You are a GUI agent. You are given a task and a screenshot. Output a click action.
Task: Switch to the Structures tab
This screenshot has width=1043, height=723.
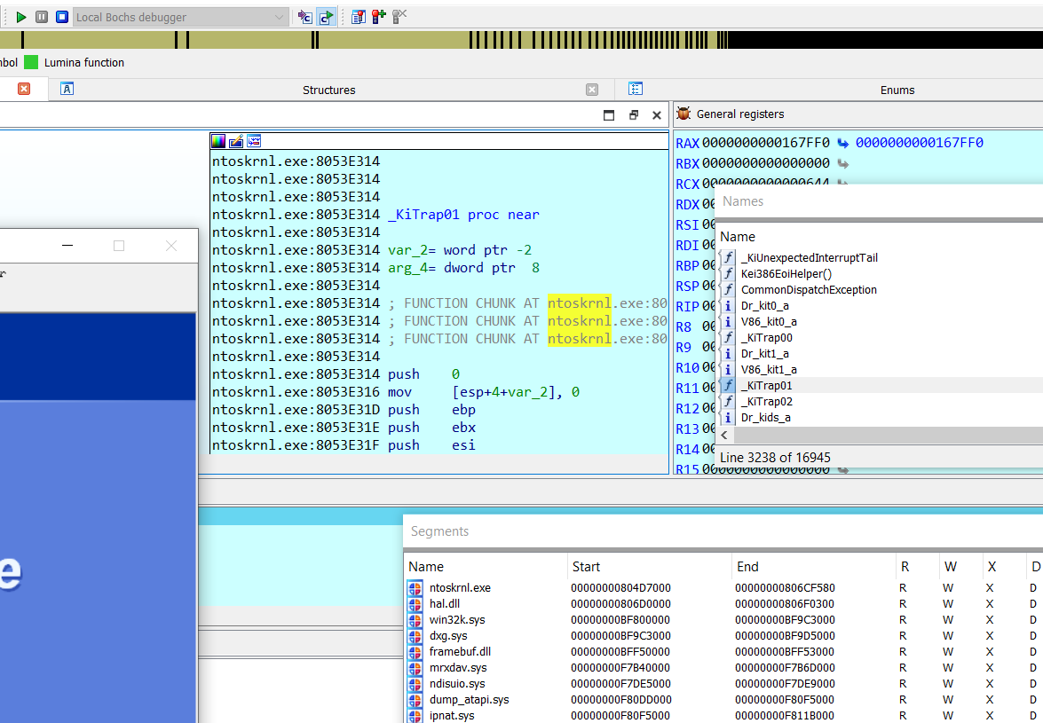coord(328,90)
